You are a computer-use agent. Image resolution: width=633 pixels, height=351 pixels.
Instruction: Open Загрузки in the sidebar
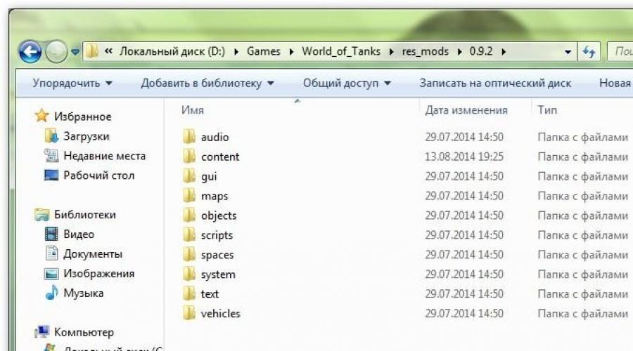(x=86, y=136)
